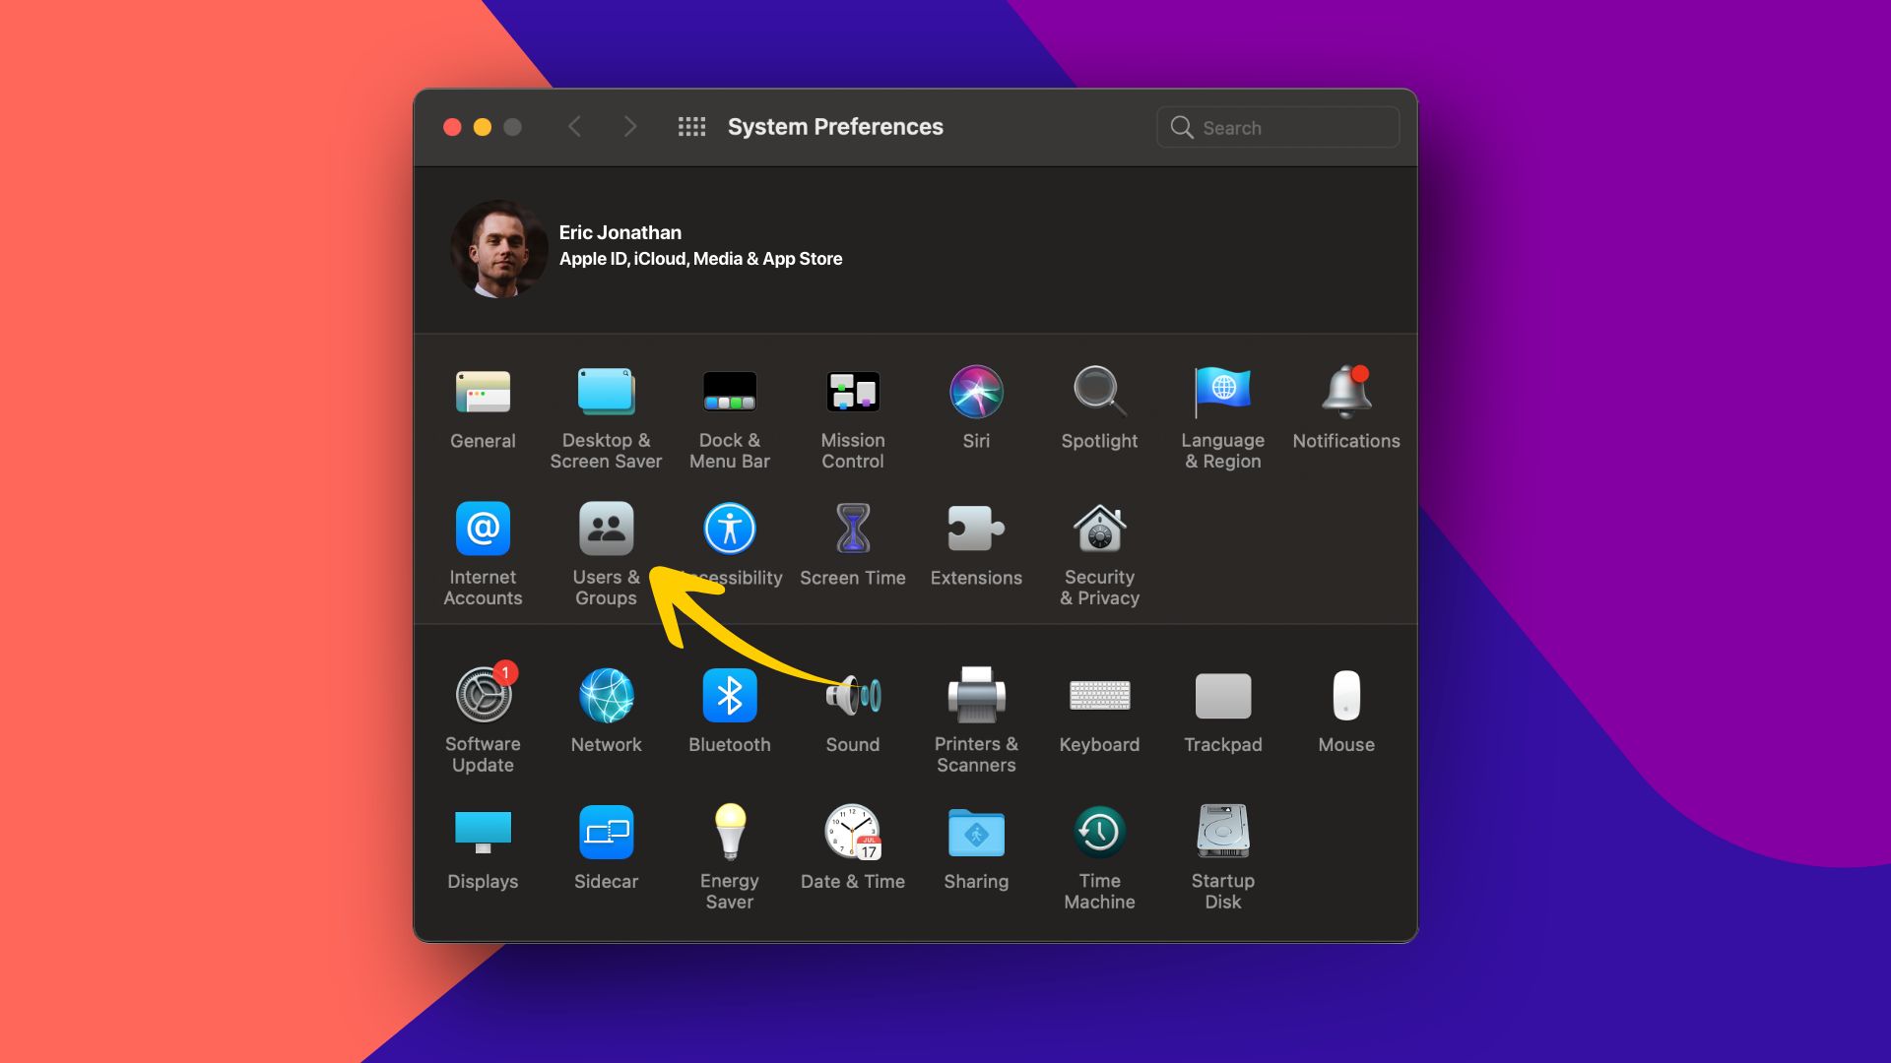Screen dimensions: 1891x1063
Task: Open Accessibility preferences
Action: pyautogui.click(x=730, y=527)
